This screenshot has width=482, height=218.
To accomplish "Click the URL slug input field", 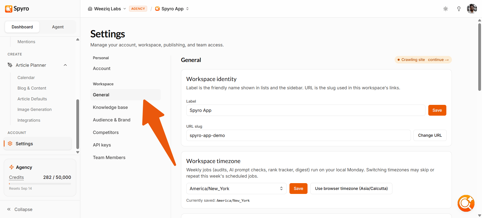I will click(x=298, y=135).
